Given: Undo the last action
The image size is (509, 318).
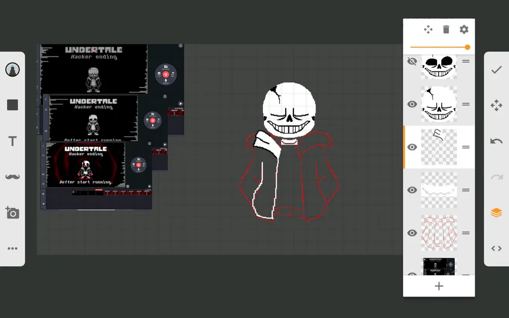Looking at the screenshot, I should (497, 141).
